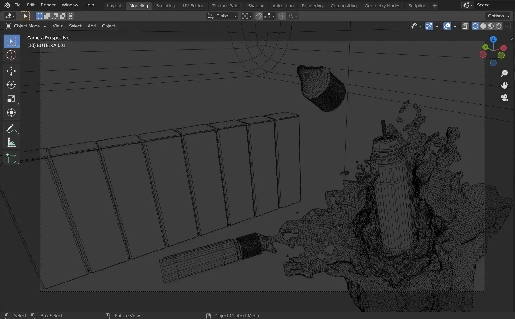Open the Render menu

click(48, 5)
